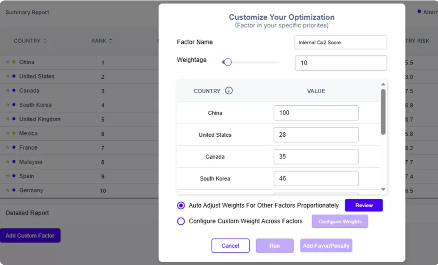Cancel the optimization dialog
This screenshot has height=265, width=438.
(x=230, y=246)
